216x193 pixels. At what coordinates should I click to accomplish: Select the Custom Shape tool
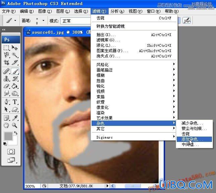[15, 110]
